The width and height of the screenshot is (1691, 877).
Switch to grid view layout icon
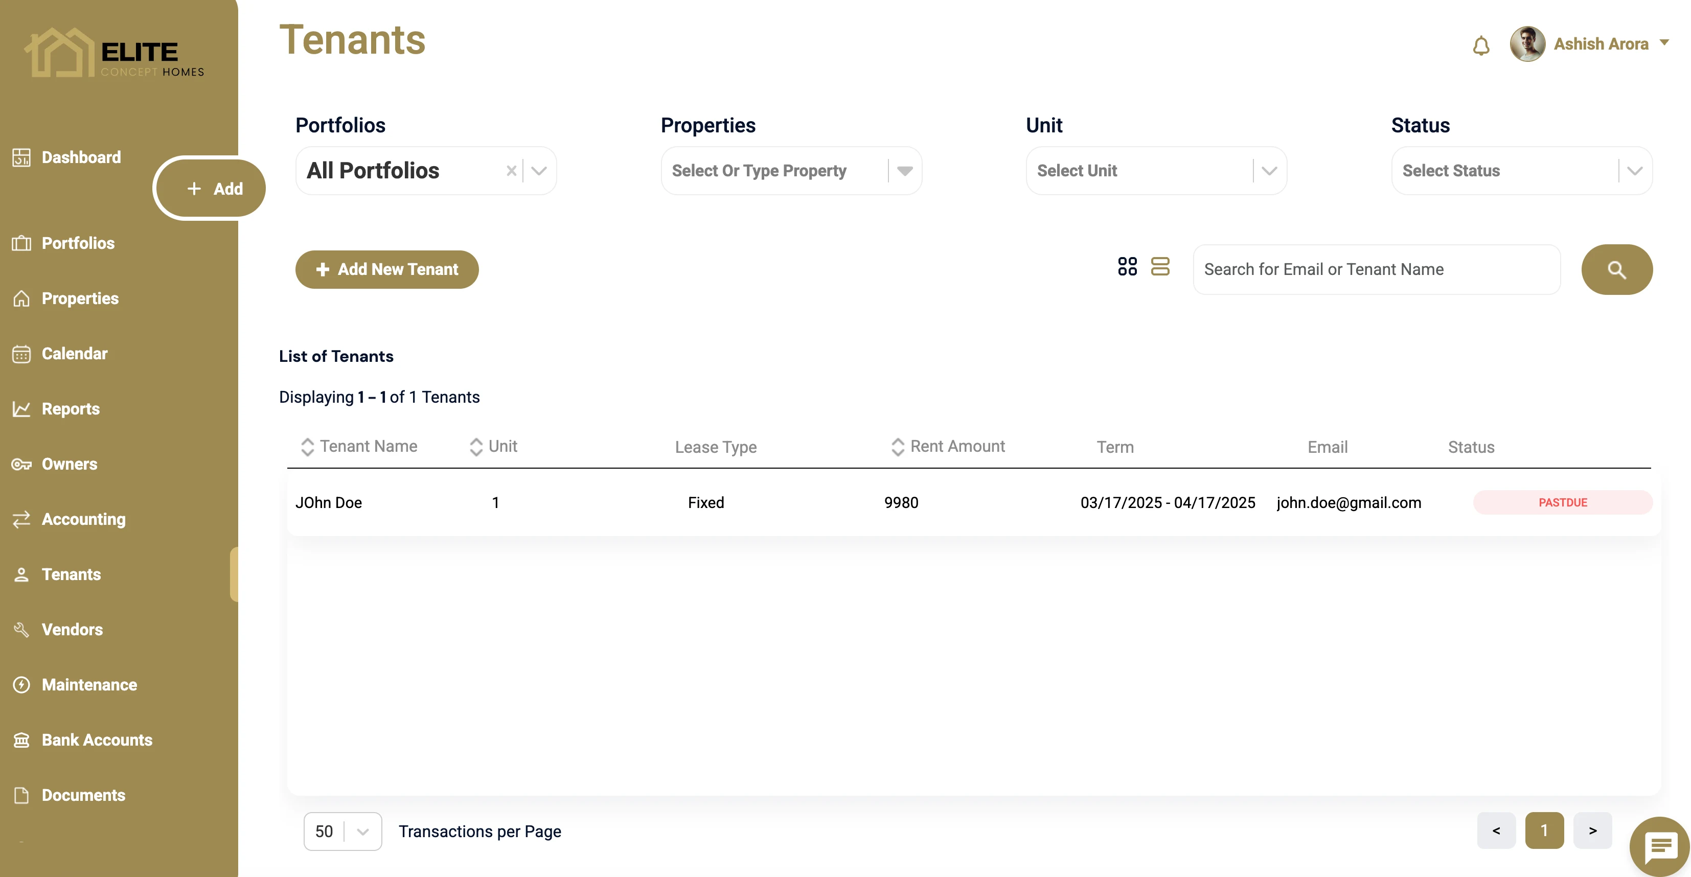[1127, 266]
